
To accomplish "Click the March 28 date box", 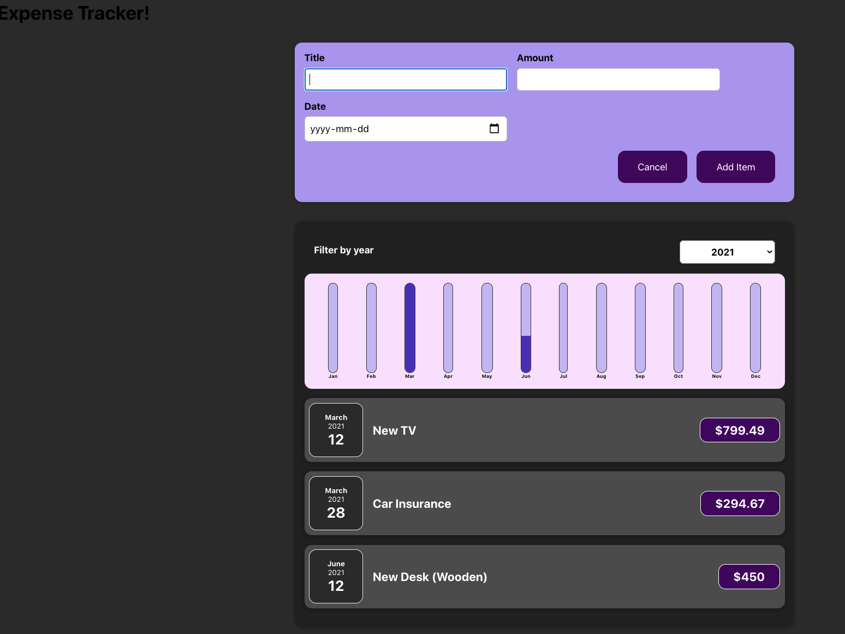I will 336,503.
